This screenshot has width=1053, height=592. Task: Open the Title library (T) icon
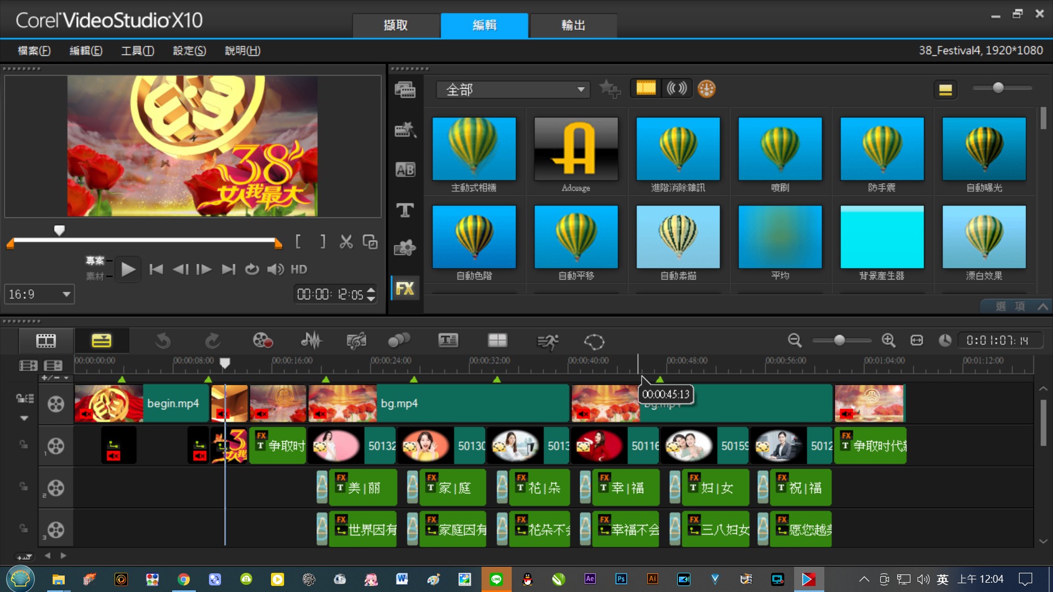[x=405, y=210]
